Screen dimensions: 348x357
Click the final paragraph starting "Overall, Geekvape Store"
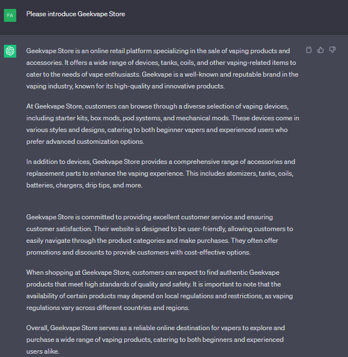pyautogui.click(x=162, y=339)
